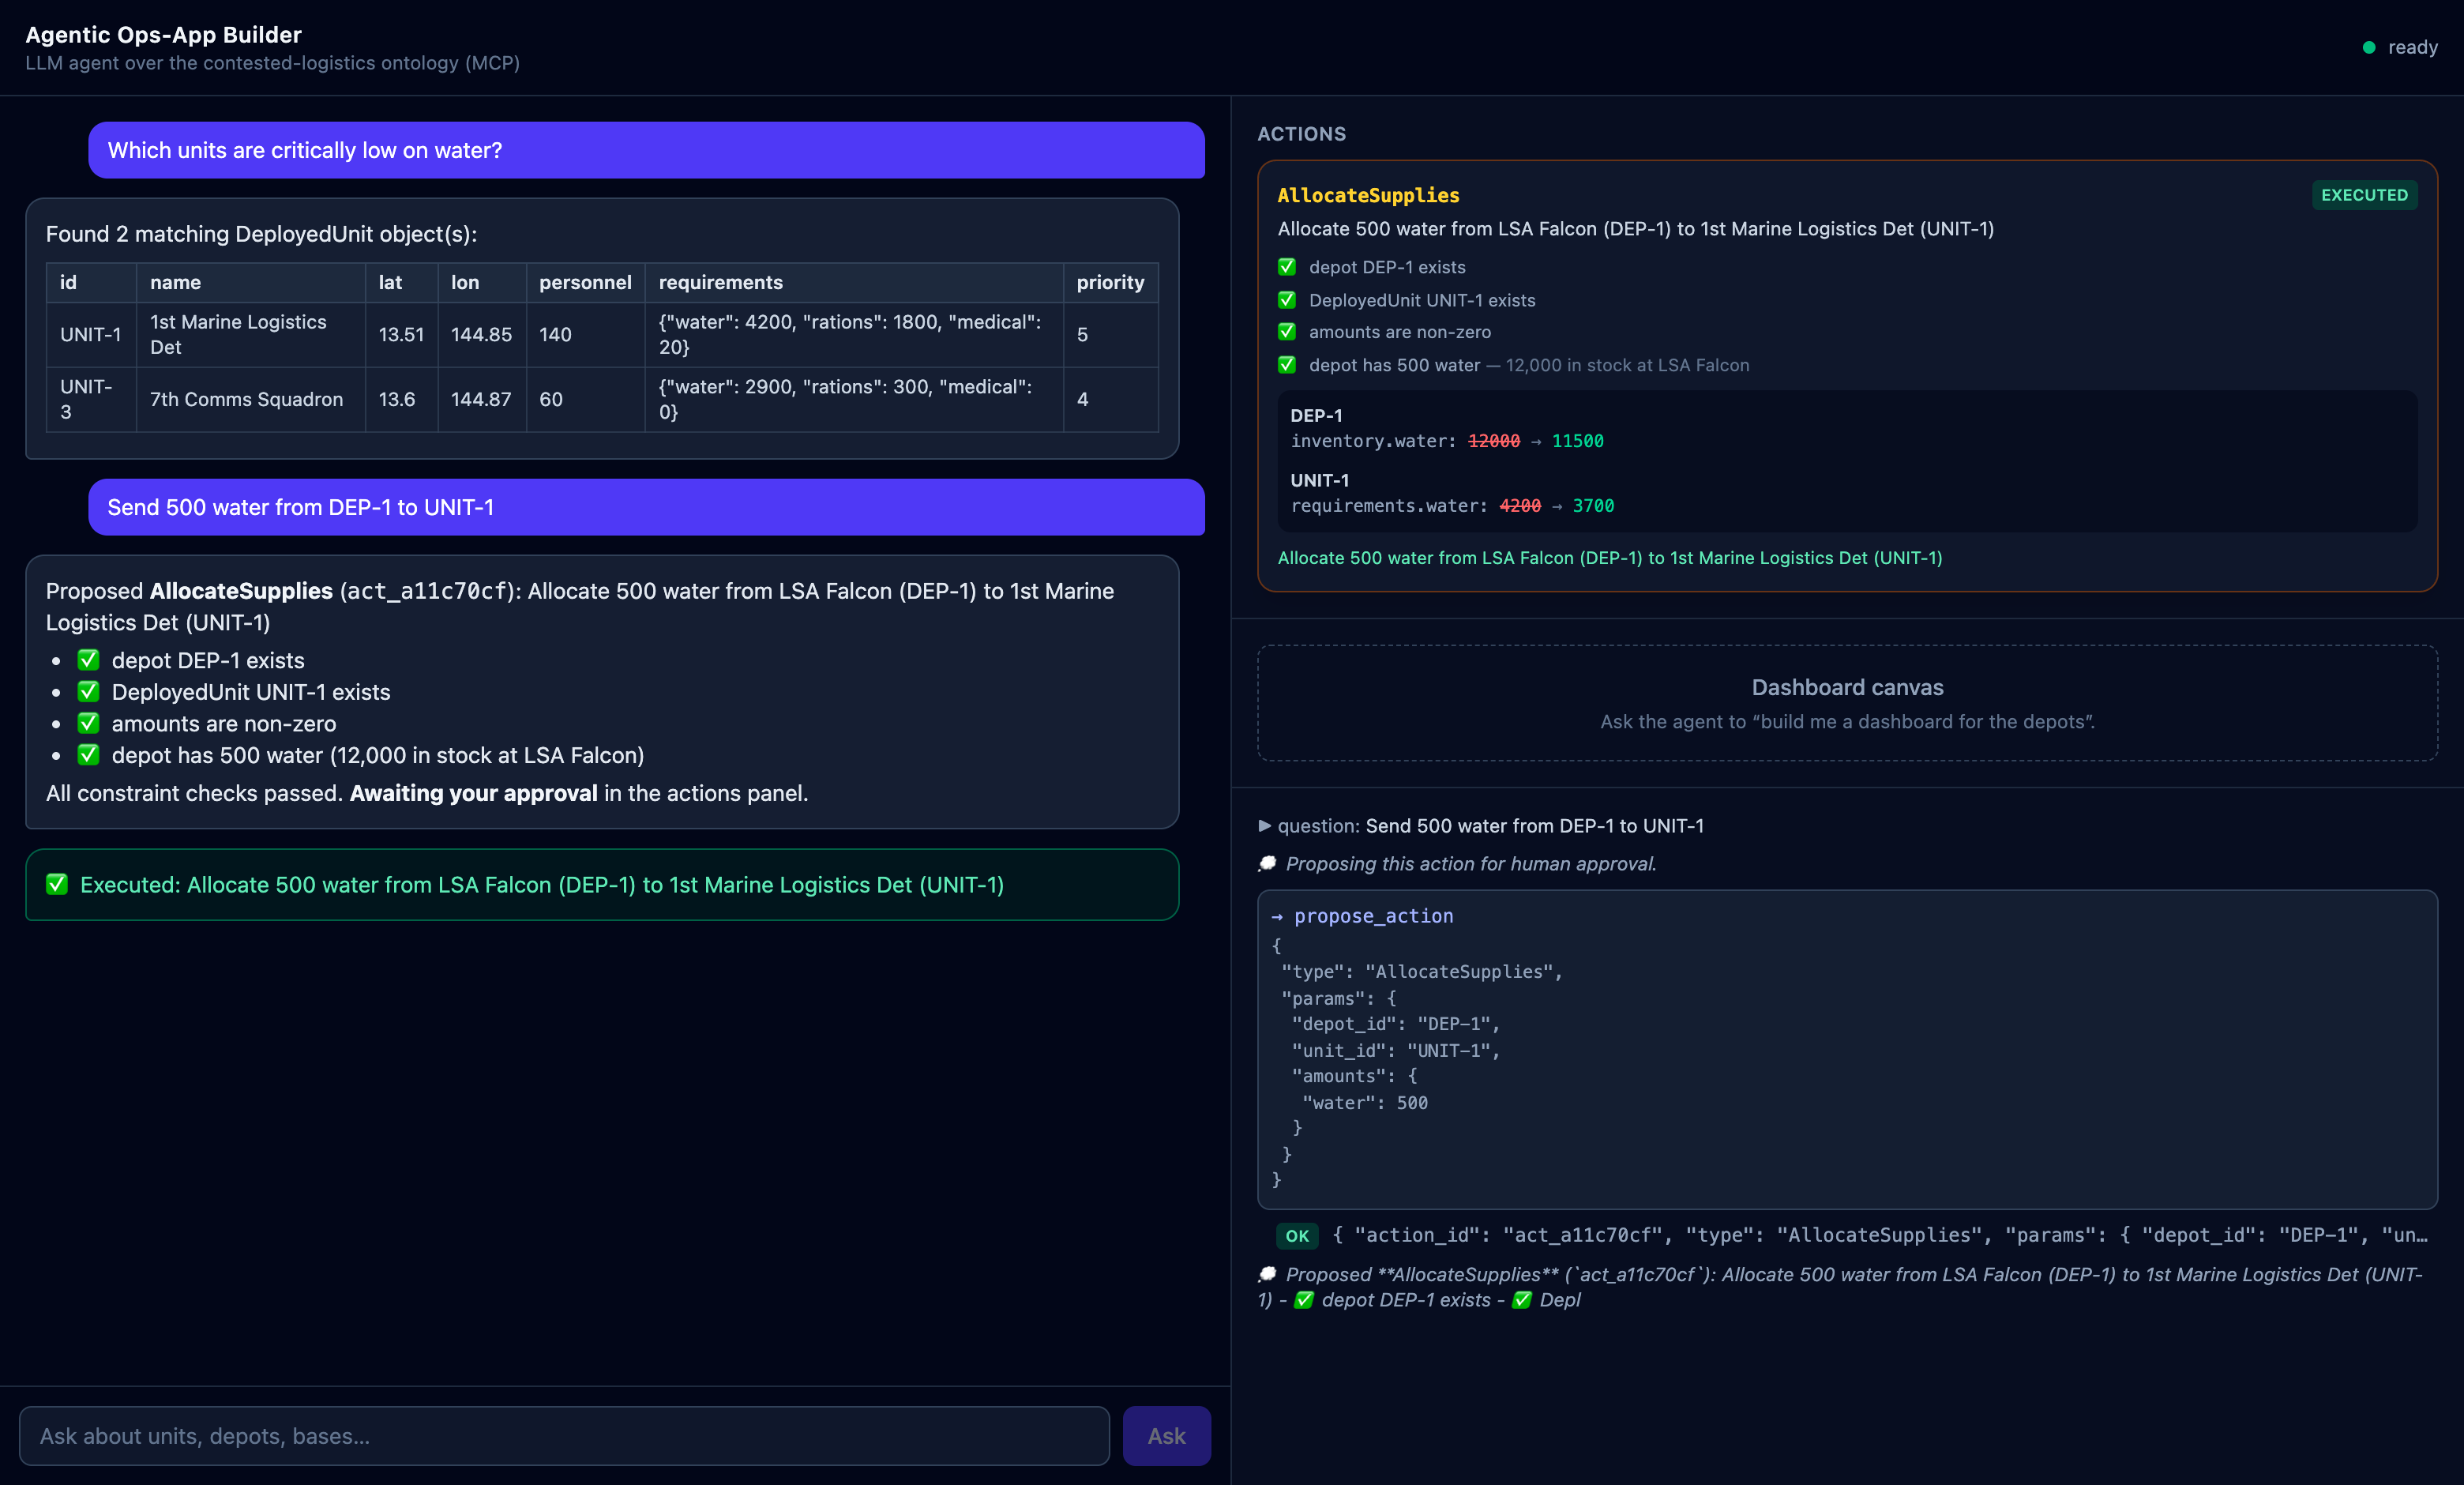This screenshot has width=2464, height=1485.
Task: Click the 144.87 longitude cell
Action: [482, 399]
